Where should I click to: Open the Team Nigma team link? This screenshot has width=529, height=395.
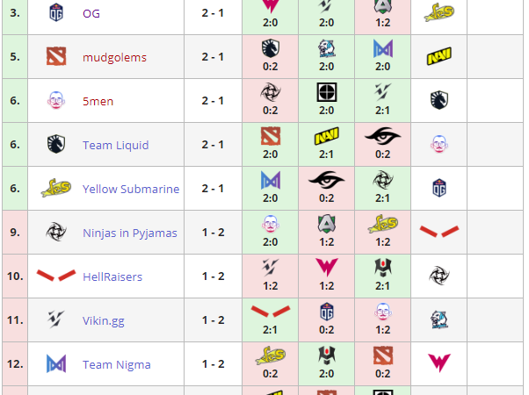click(x=117, y=364)
